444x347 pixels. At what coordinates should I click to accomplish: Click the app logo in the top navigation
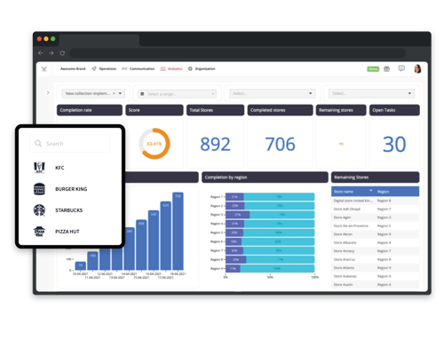click(44, 69)
